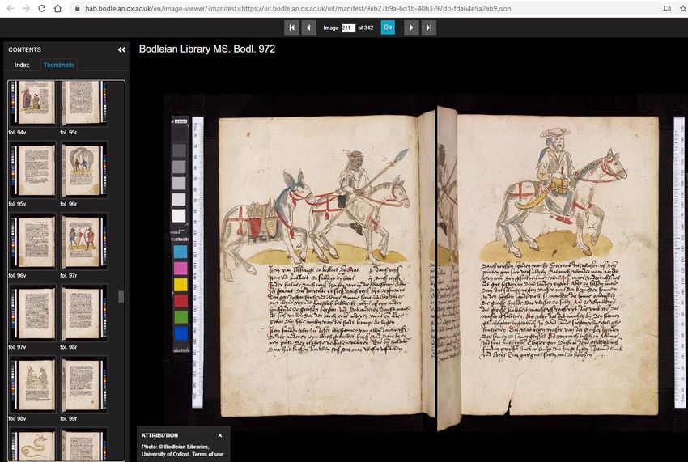Open thumbnail fol. 95r
The height and width of the screenshot is (462, 688).
[84, 104]
